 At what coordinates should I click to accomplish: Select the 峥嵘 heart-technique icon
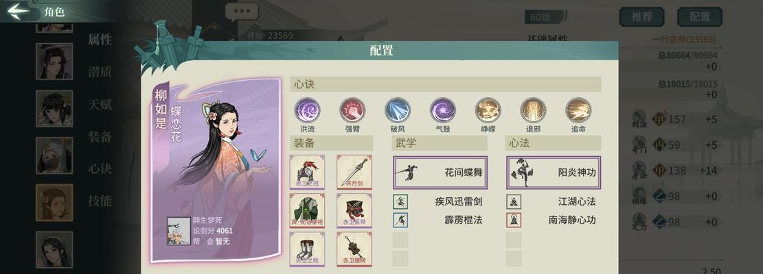(488, 110)
